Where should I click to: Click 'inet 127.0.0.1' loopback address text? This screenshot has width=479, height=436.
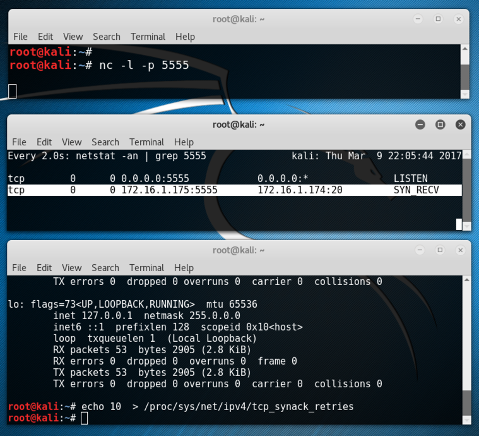click(x=93, y=316)
